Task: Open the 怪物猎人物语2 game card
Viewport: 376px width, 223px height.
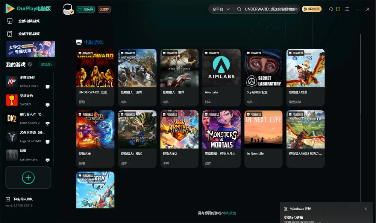Action: click(x=305, y=139)
